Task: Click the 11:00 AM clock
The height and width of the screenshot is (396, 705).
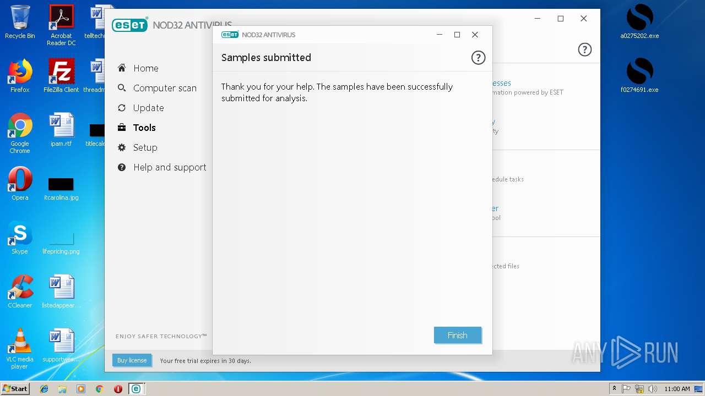Action: pos(677,389)
